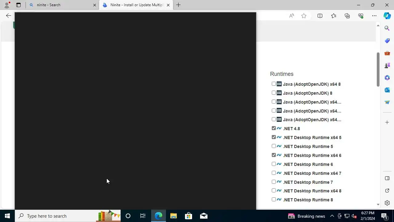
Task: Click .NET icon beside .NET Desktop Runtime 7
Action: 279,182
